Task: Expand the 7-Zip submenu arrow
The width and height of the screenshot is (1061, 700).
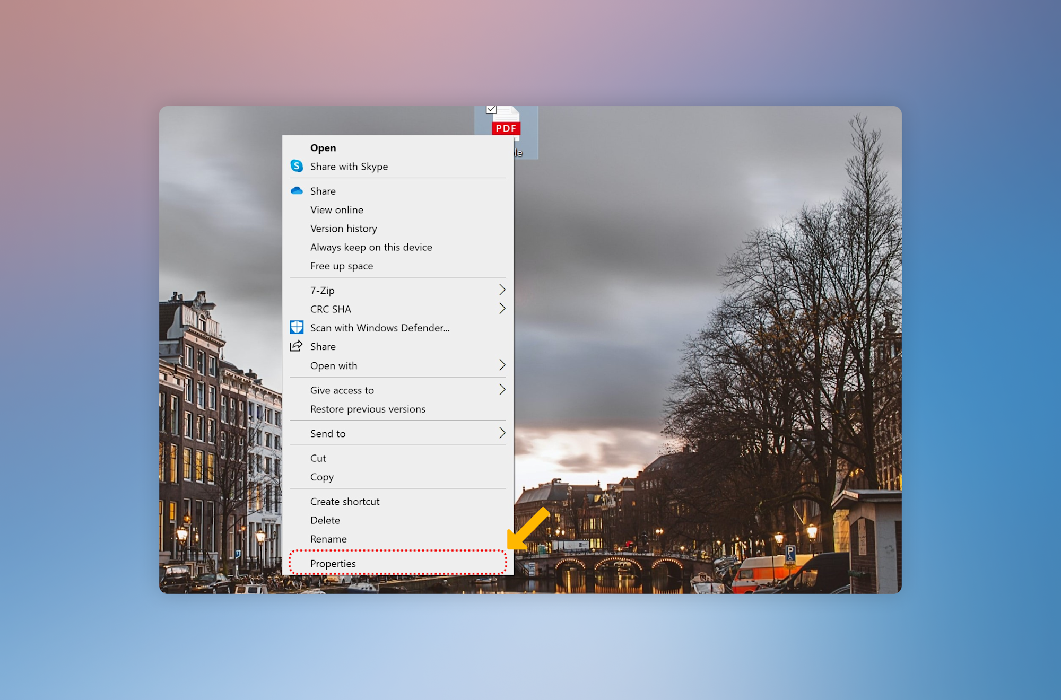Action: tap(502, 290)
